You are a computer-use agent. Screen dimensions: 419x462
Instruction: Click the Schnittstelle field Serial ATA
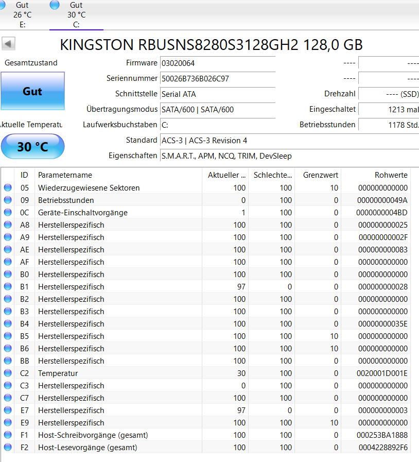218,94
